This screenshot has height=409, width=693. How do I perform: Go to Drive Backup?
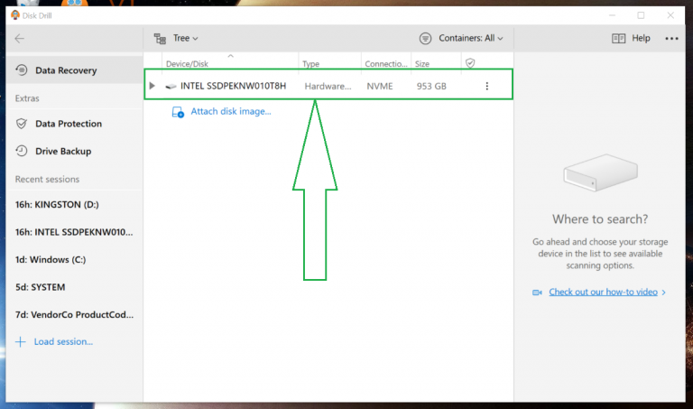[x=62, y=151]
